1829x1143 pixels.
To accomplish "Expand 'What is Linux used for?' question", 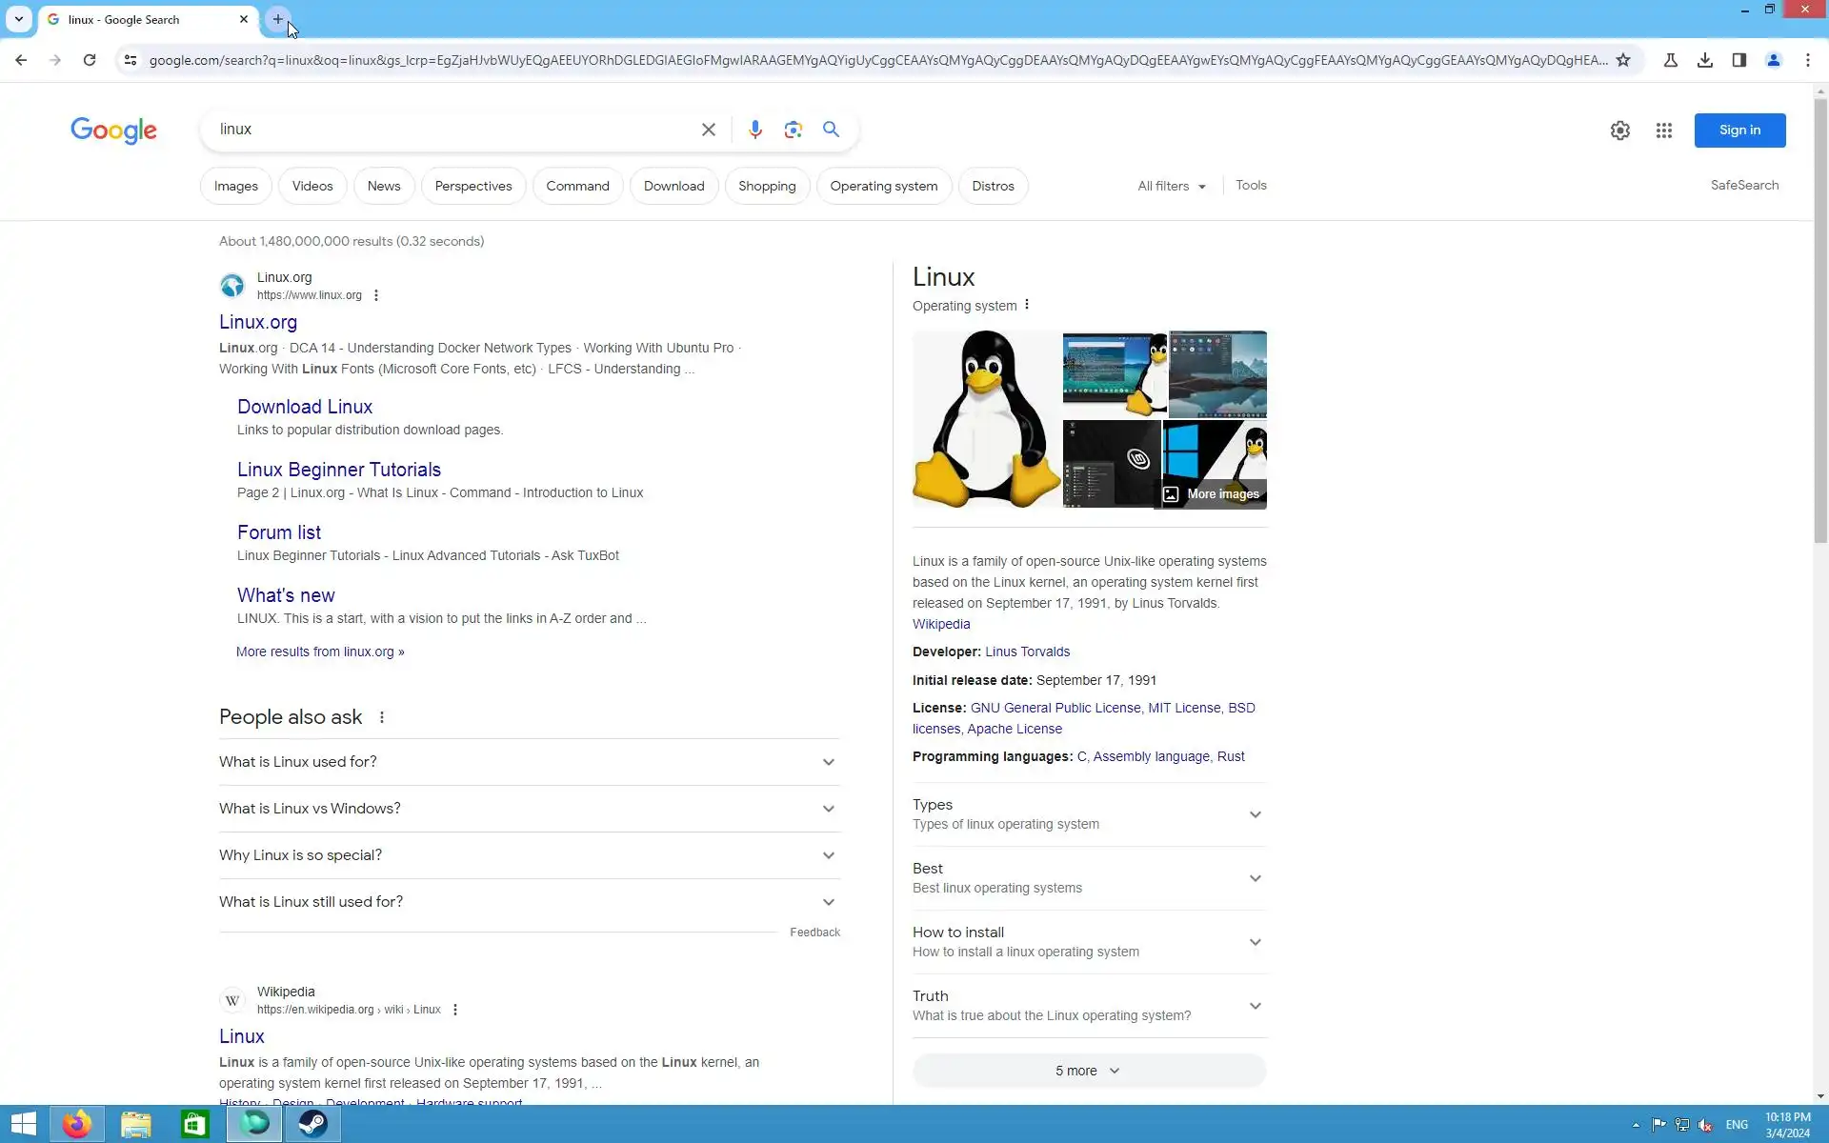I will [529, 762].
